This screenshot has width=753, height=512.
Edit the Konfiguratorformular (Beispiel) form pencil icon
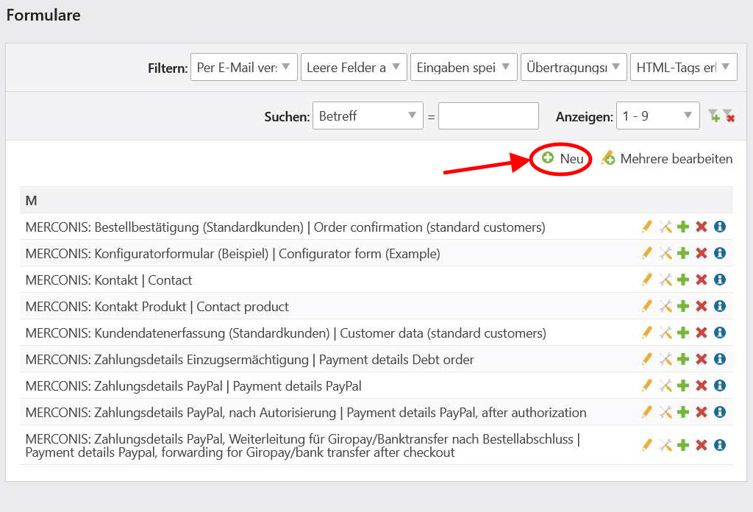point(647,253)
